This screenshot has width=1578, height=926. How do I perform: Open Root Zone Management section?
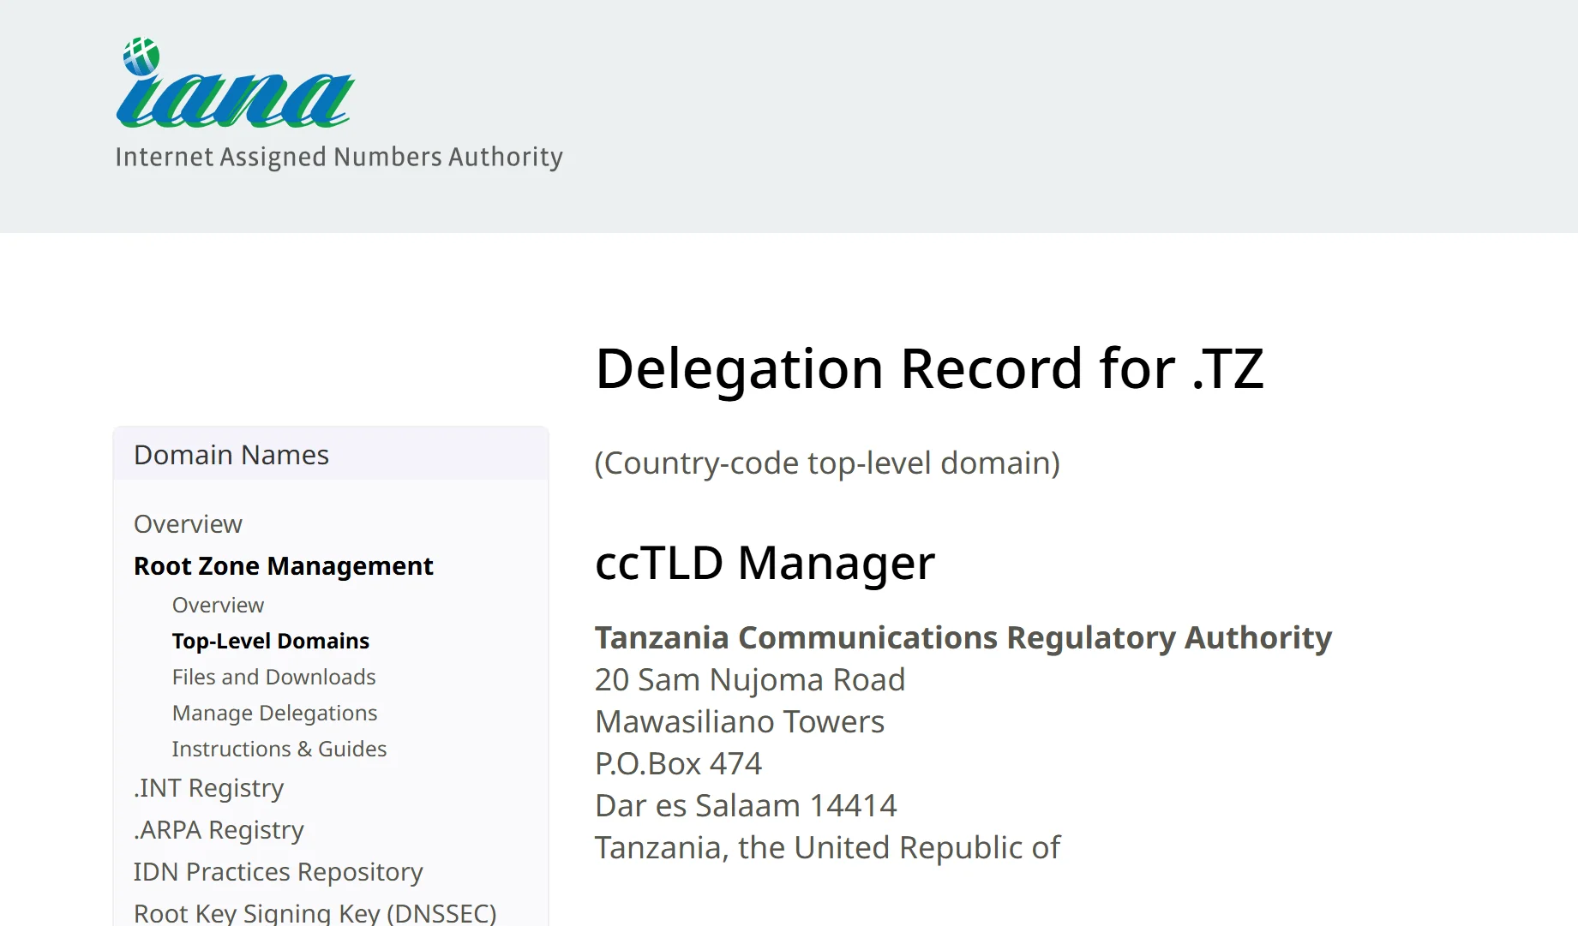pos(284,566)
